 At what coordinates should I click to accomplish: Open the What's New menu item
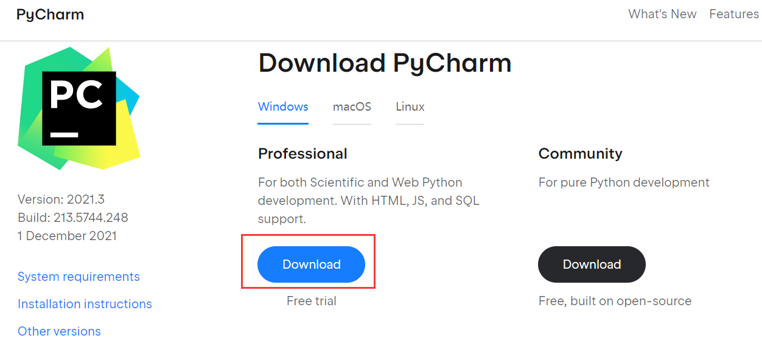point(662,14)
